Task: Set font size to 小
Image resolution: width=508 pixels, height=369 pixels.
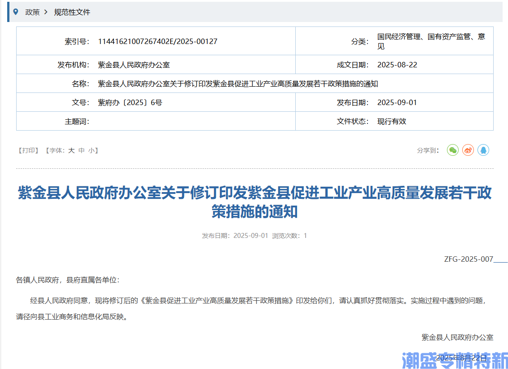Action: (x=92, y=150)
